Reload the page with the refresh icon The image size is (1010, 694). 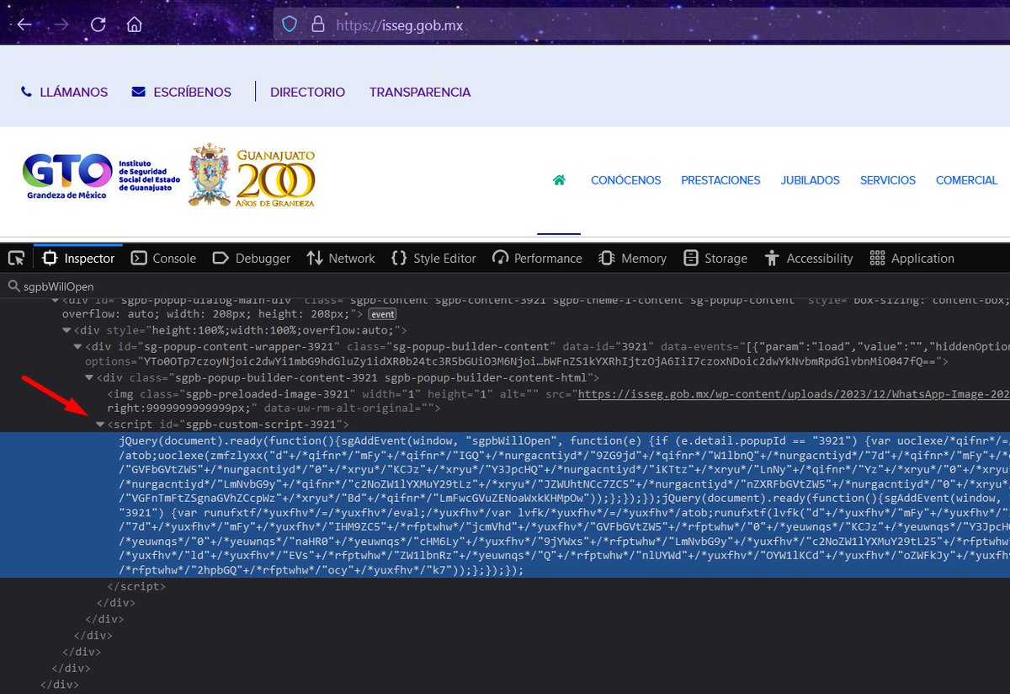98,24
